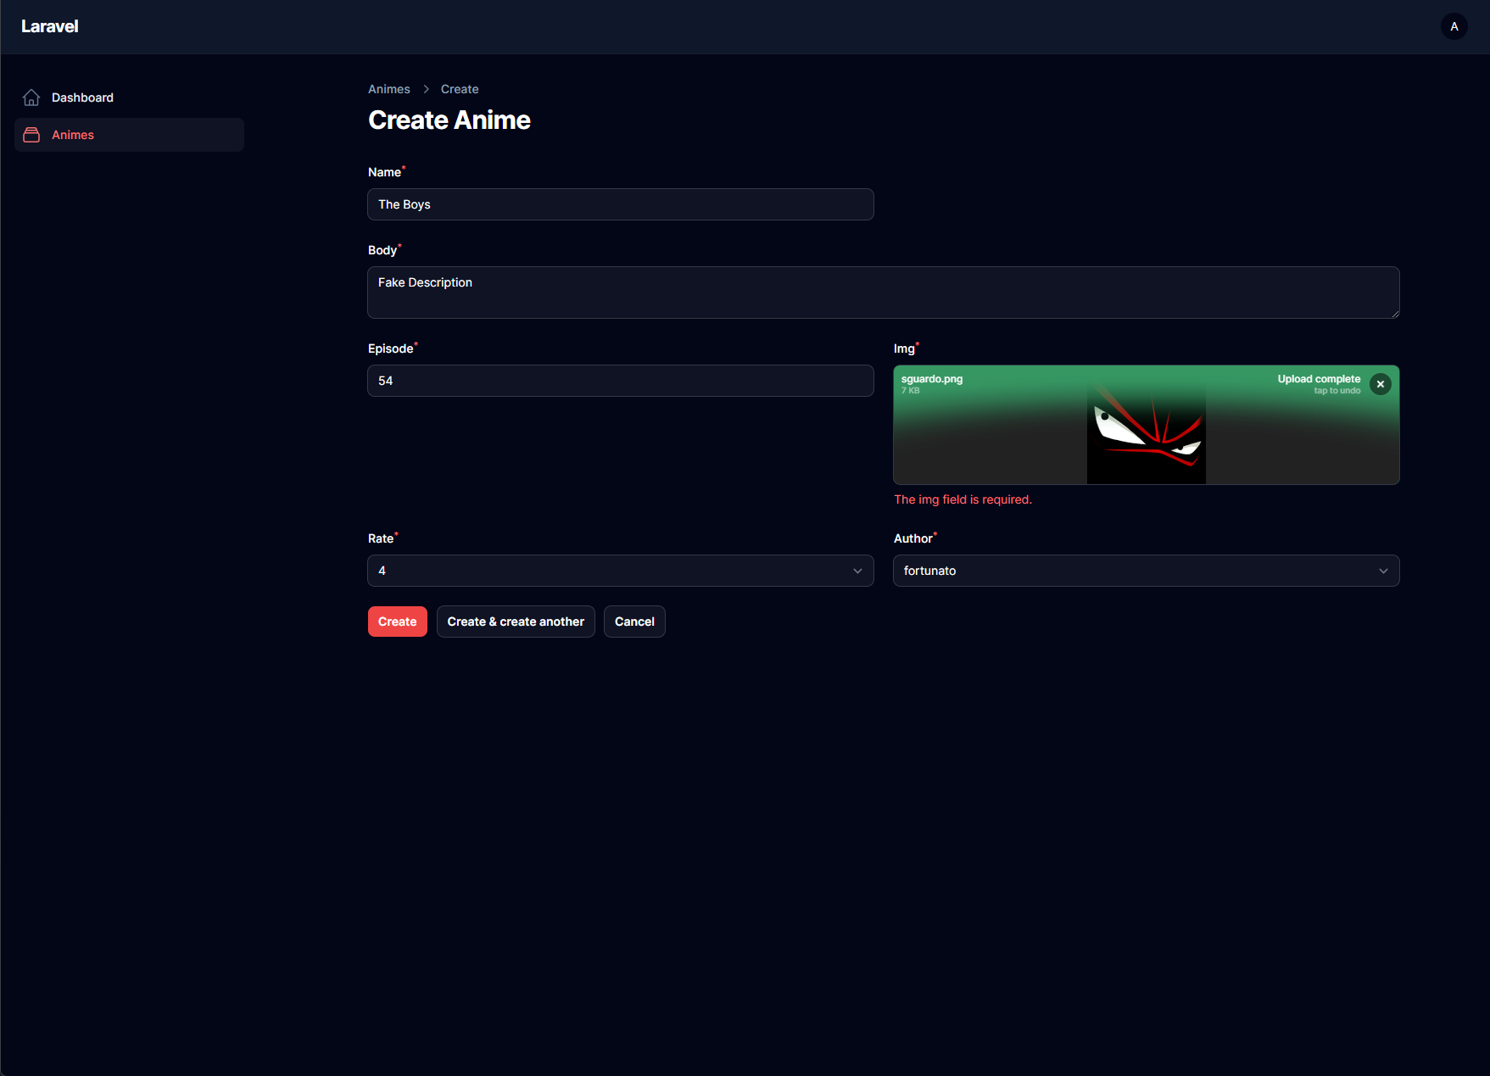The height and width of the screenshot is (1076, 1490).
Task: Open the Dashboard menu item
Action: (82, 98)
